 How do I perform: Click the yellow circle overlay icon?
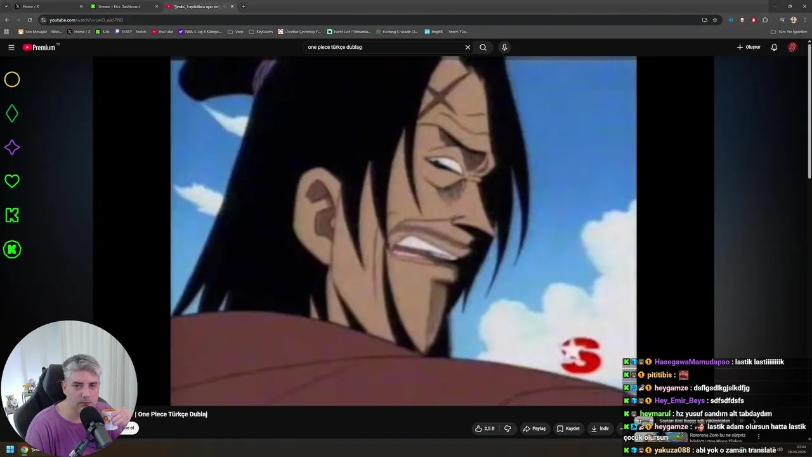click(x=12, y=79)
